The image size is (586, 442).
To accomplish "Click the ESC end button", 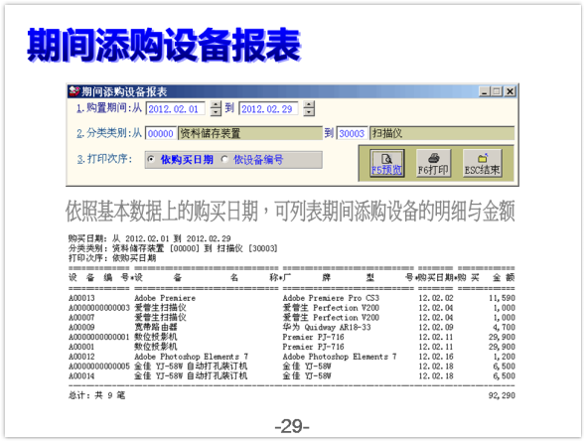I will pos(482,163).
